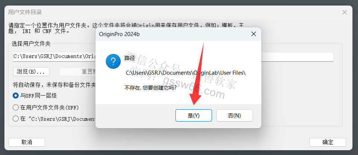Click the 取消 button
This screenshot has height=155, width=358.
pos(27,142)
